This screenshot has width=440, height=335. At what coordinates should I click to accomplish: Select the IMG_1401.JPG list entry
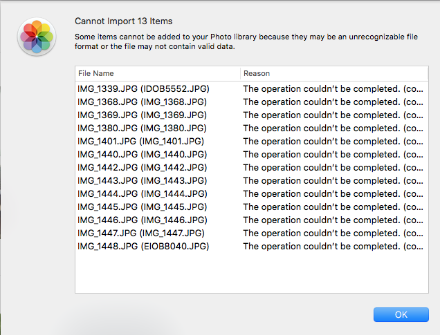click(x=140, y=141)
